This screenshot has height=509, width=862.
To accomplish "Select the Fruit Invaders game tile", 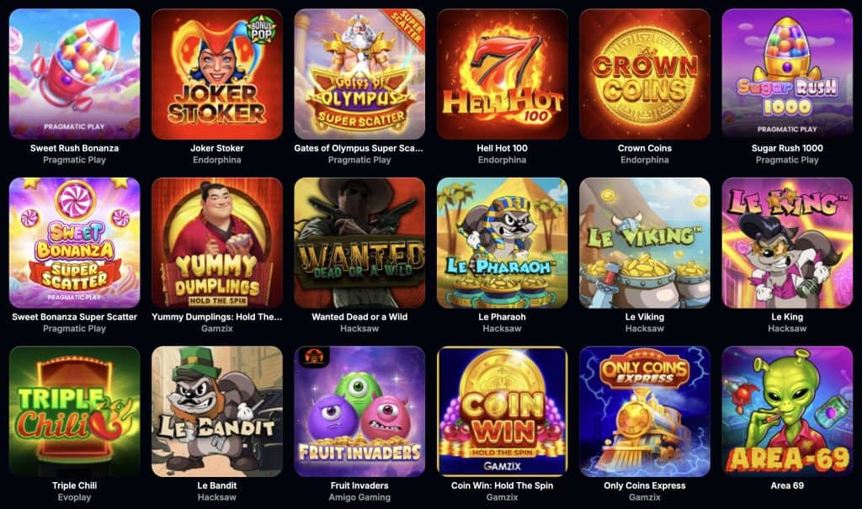I will (359, 411).
